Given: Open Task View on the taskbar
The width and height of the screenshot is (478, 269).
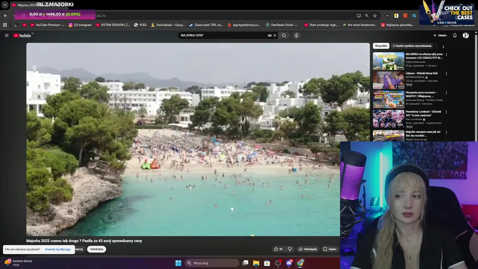Looking at the screenshot, I should (x=245, y=263).
